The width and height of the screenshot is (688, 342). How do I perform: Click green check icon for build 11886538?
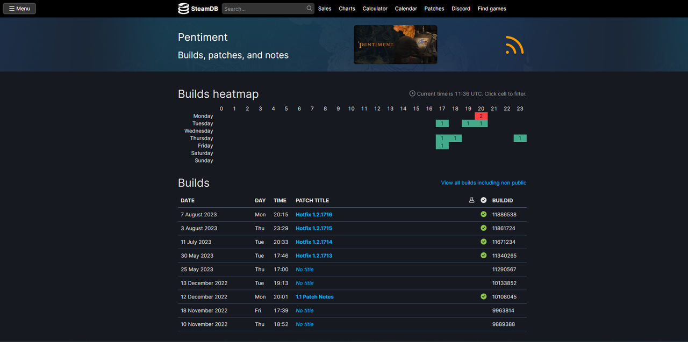point(484,214)
